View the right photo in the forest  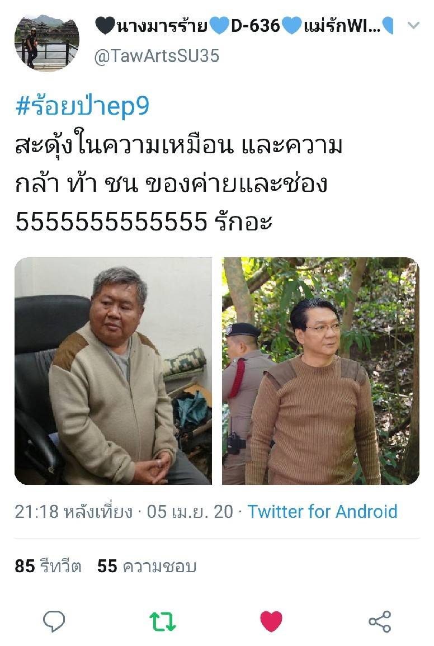pyautogui.click(x=320, y=371)
